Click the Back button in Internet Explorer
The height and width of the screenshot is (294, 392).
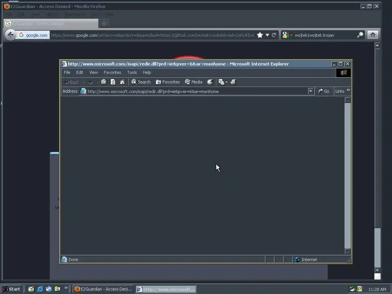pos(72,82)
